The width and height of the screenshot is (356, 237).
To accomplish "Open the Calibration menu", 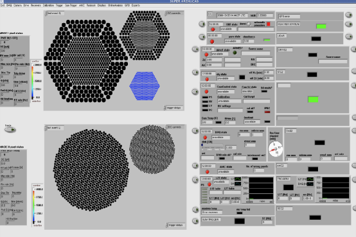I will (48, 5).
